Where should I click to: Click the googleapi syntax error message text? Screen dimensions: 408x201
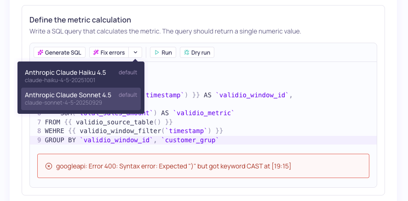click(173, 166)
